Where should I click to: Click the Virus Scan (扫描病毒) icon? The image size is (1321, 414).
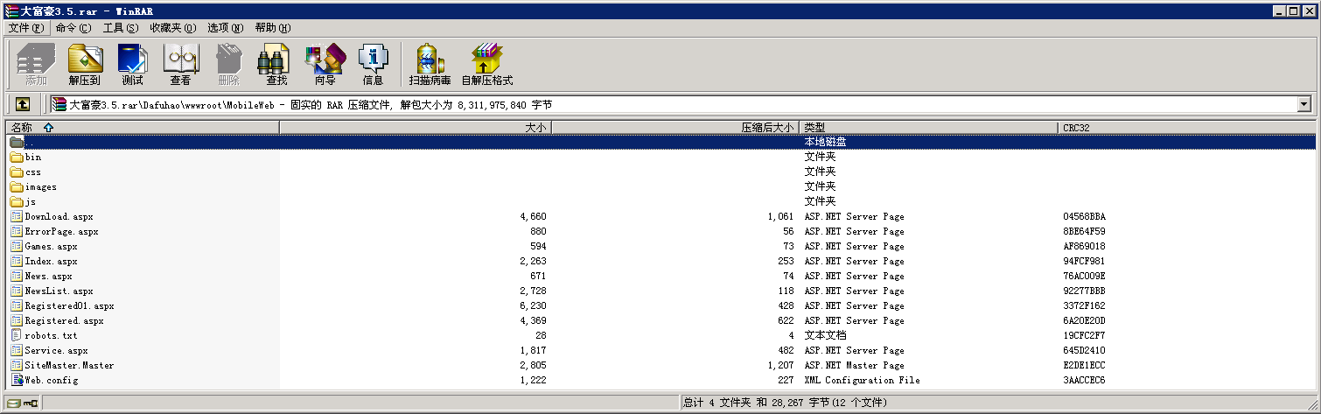pyautogui.click(x=430, y=65)
